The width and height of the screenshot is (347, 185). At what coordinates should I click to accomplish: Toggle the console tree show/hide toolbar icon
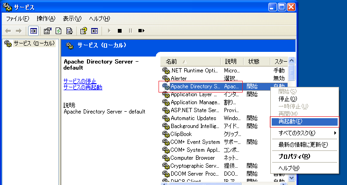pos(33,31)
